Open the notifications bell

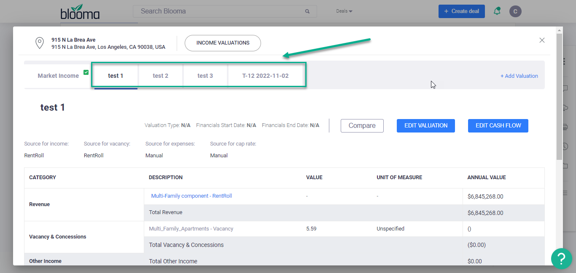click(x=497, y=11)
